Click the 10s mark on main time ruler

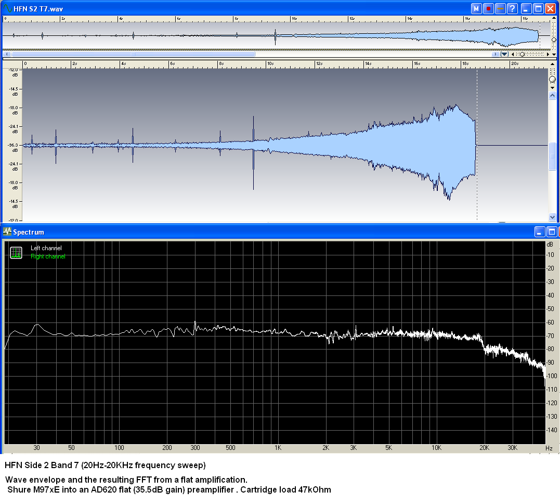click(270, 63)
